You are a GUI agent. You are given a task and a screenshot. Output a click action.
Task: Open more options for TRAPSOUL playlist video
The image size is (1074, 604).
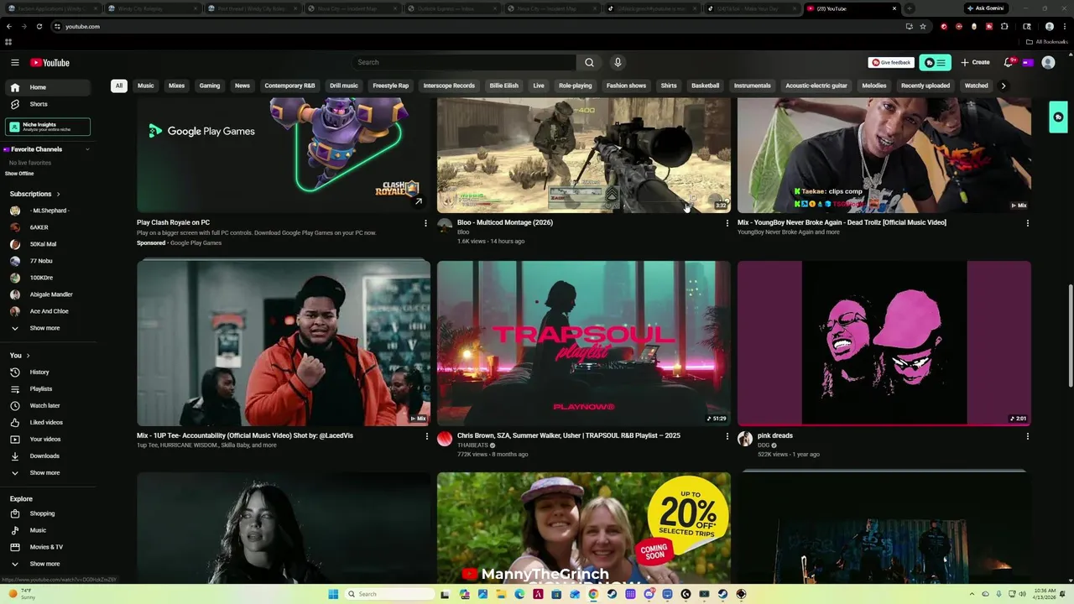point(727,436)
